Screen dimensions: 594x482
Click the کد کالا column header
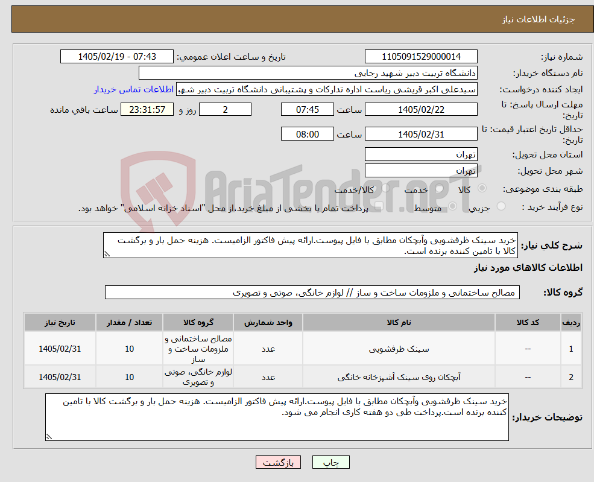point(528,323)
